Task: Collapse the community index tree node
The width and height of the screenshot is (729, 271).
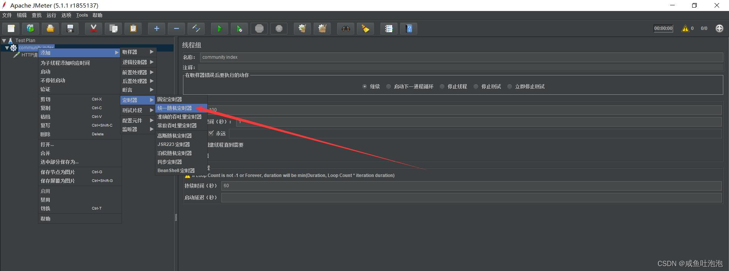Action: click(x=7, y=48)
